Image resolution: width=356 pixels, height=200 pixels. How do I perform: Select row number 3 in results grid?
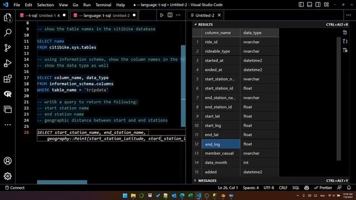pyautogui.click(x=197, y=61)
